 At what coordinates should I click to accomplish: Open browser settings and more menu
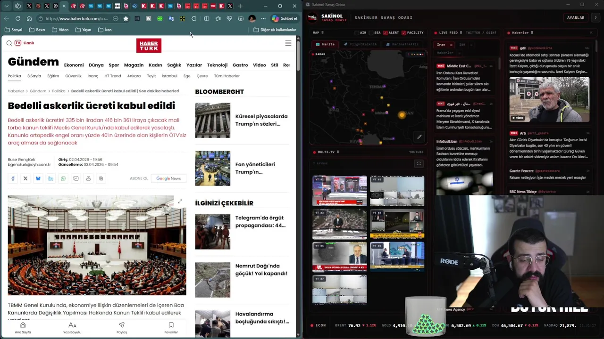click(x=263, y=18)
